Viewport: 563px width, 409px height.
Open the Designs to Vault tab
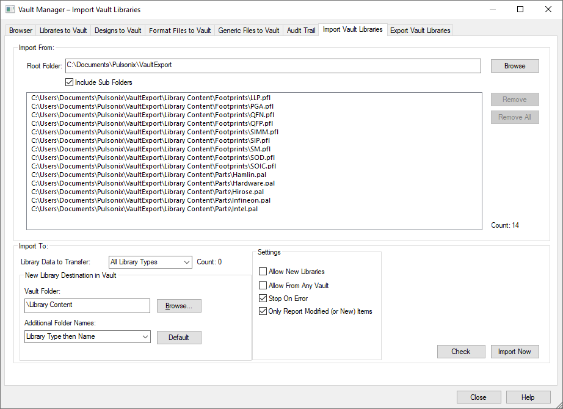click(x=118, y=31)
